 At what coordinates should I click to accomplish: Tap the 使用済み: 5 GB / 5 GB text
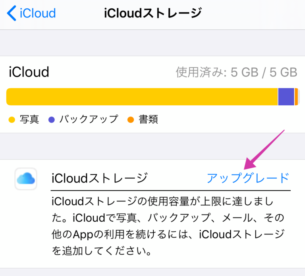click(x=236, y=72)
